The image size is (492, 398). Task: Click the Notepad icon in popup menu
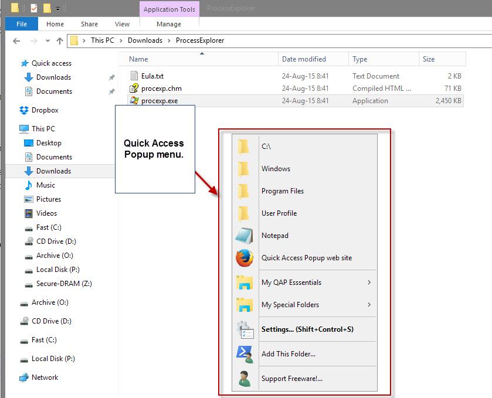pos(245,236)
